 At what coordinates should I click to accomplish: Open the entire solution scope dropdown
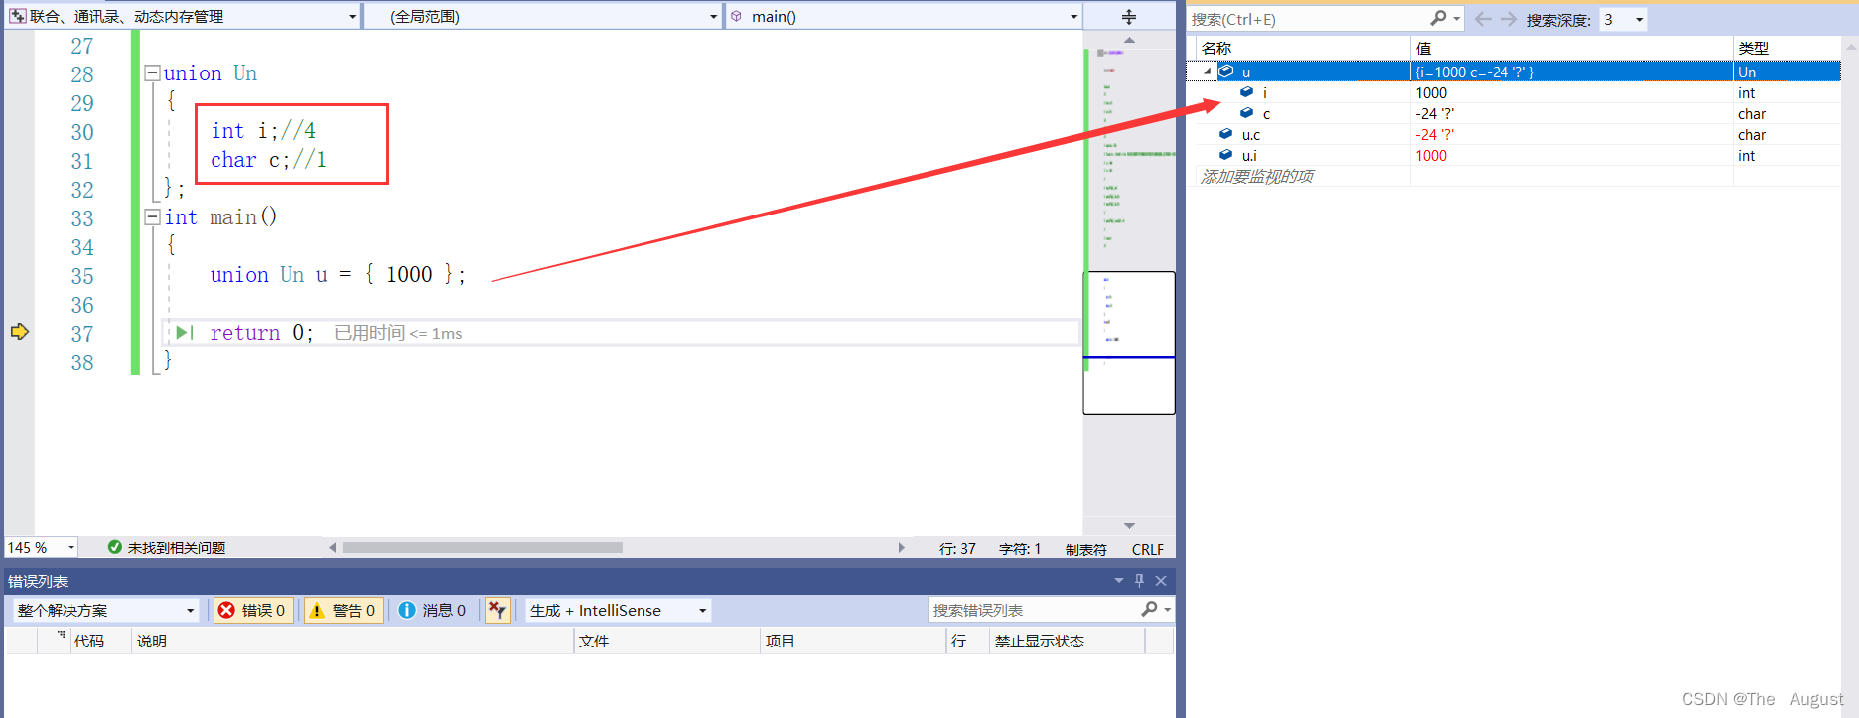point(190,610)
